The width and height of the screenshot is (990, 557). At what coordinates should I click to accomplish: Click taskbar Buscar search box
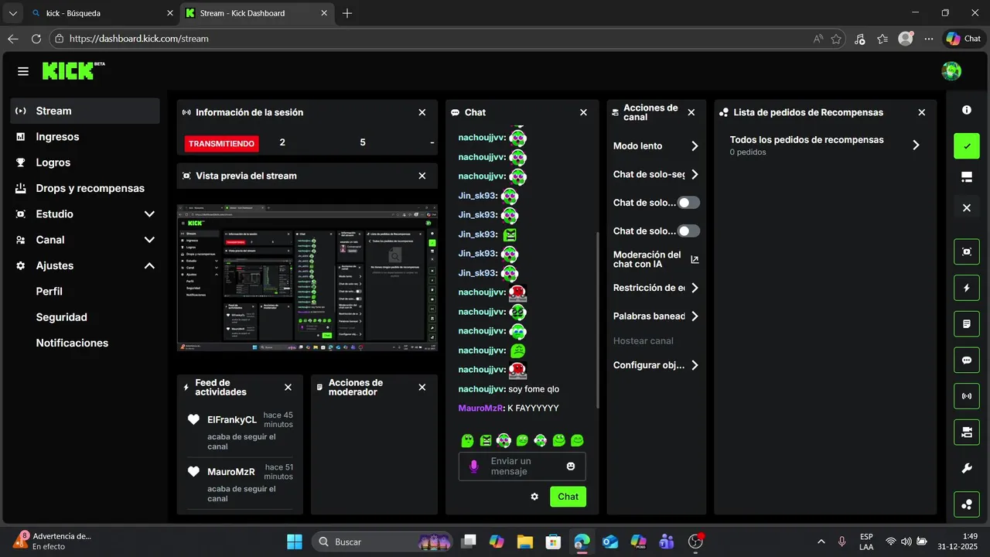pos(383,542)
